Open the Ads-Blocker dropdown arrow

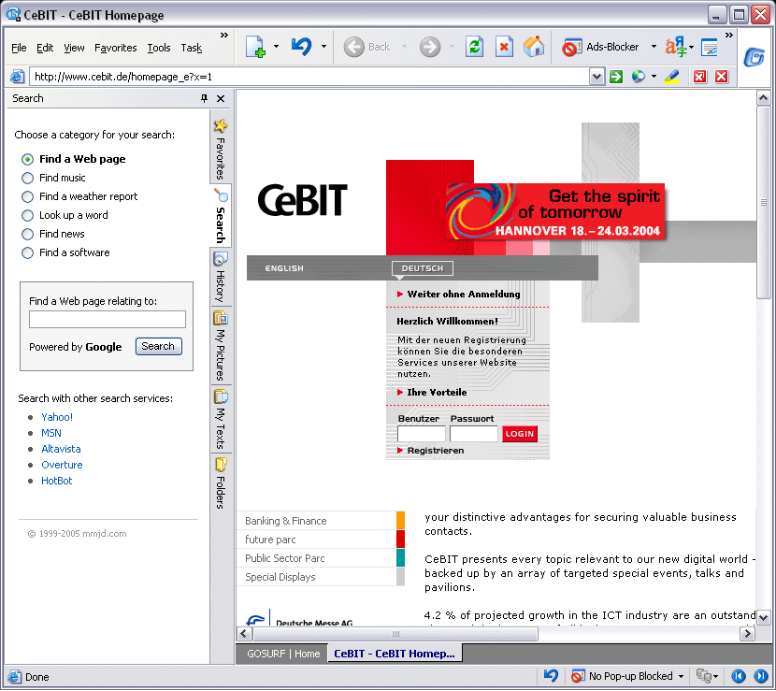click(x=654, y=47)
